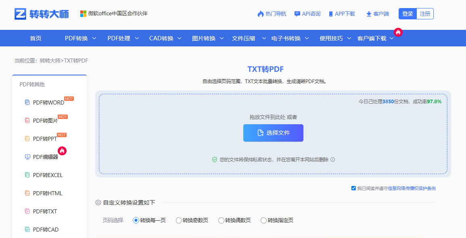
Task: Open PDF转HTML in the sidebar
Action: point(48,193)
